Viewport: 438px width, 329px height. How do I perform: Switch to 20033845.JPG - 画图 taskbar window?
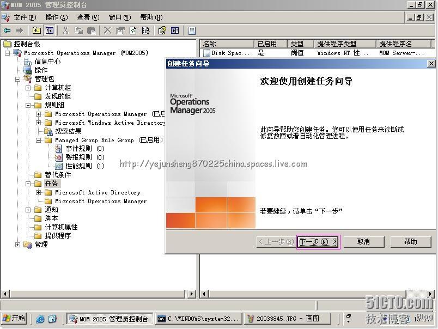click(288, 319)
